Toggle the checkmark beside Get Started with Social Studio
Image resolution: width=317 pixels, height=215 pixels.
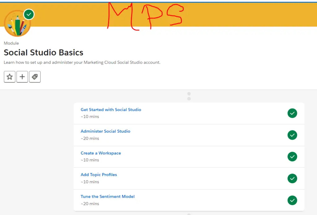[292, 113]
